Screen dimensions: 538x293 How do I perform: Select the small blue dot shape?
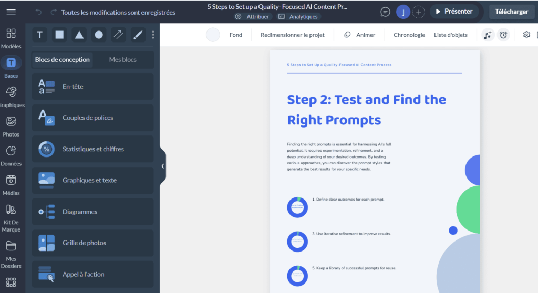tap(453, 230)
